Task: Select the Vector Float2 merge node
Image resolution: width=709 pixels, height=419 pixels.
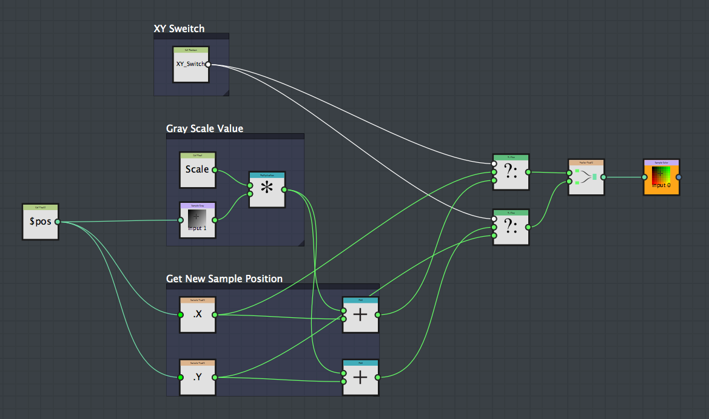Action: coord(586,177)
